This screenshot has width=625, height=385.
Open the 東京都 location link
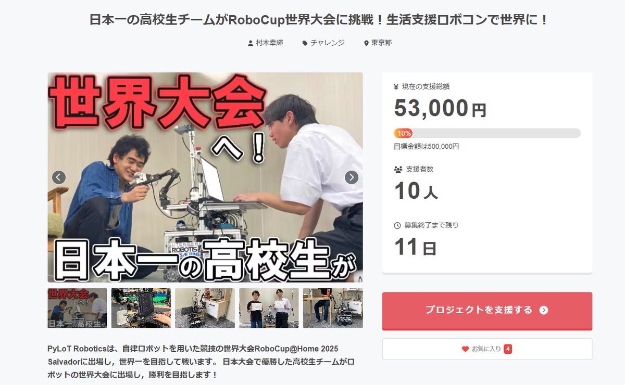click(381, 43)
